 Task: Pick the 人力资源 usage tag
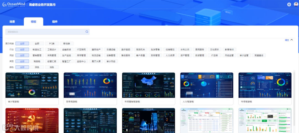point(170,55)
